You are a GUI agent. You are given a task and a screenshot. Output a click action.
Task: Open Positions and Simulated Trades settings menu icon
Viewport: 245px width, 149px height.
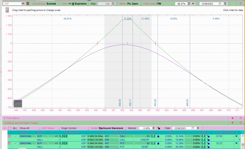[x=241, y=123]
